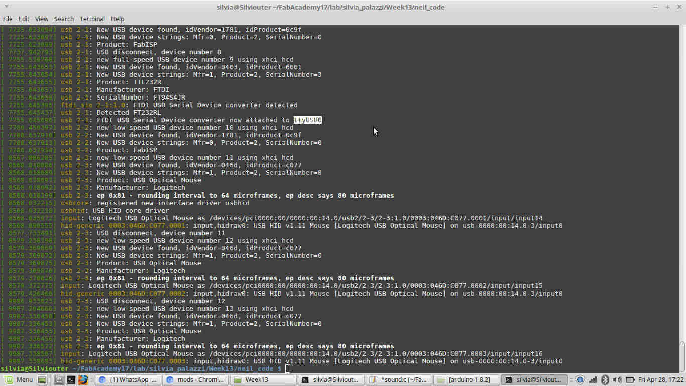The width and height of the screenshot is (686, 386).
Task: Switch to the sound.c editor window
Action: (x=398, y=380)
